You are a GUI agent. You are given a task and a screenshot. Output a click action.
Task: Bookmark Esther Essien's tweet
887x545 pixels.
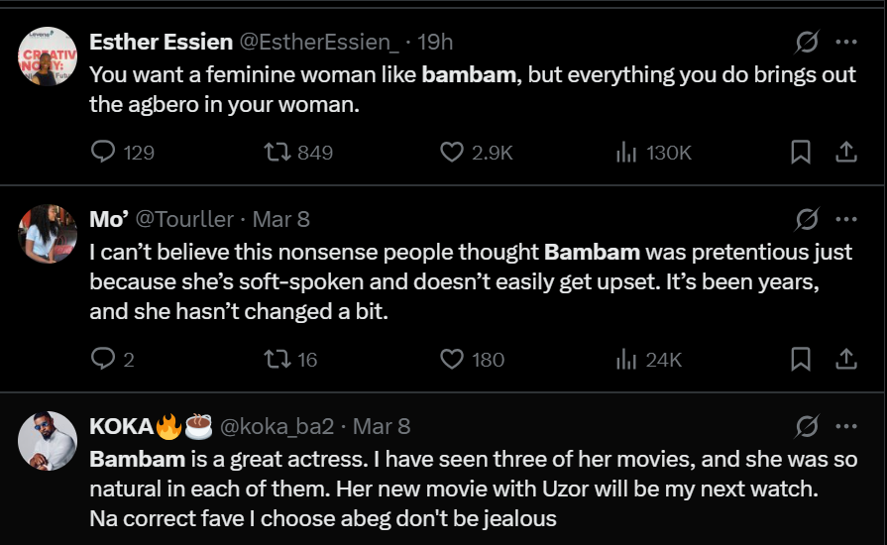[801, 152]
